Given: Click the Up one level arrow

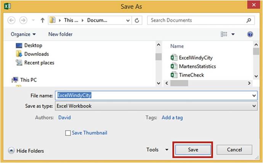Looking at the screenshot, I should [x=43, y=20].
